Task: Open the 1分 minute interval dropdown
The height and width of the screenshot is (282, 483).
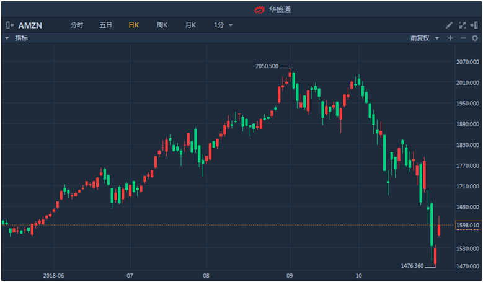Action: pyautogui.click(x=223, y=25)
